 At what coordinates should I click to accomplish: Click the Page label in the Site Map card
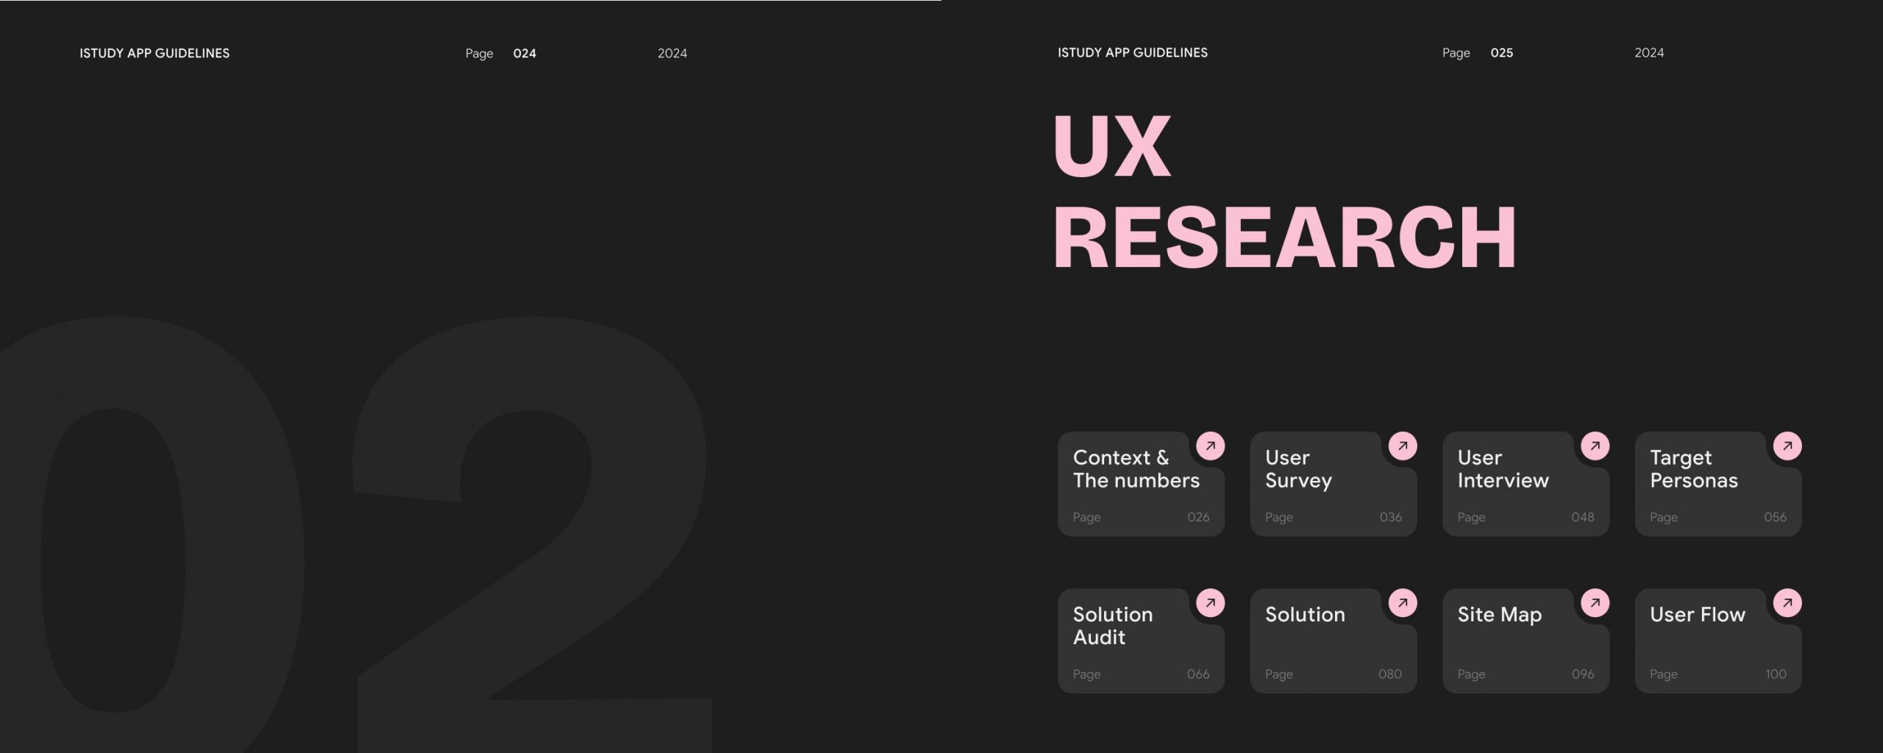[1471, 674]
